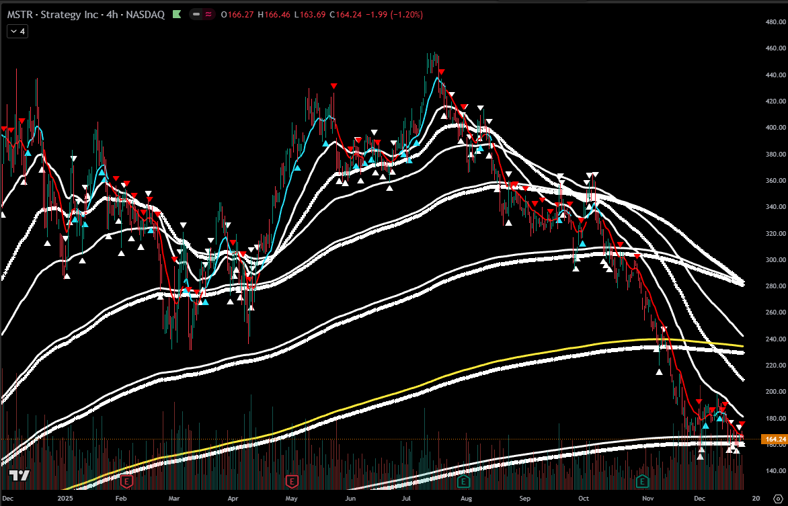Click the 220.00 price axis label

pos(775,366)
